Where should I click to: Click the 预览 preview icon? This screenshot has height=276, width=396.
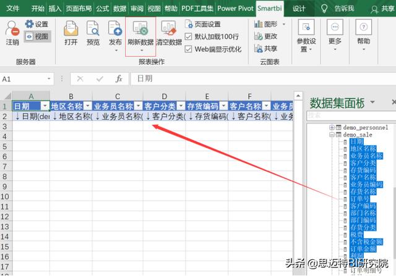coord(93,28)
